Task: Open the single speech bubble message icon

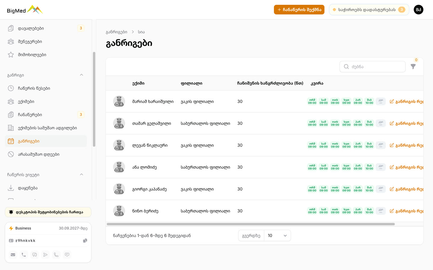Action: [67, 255]
